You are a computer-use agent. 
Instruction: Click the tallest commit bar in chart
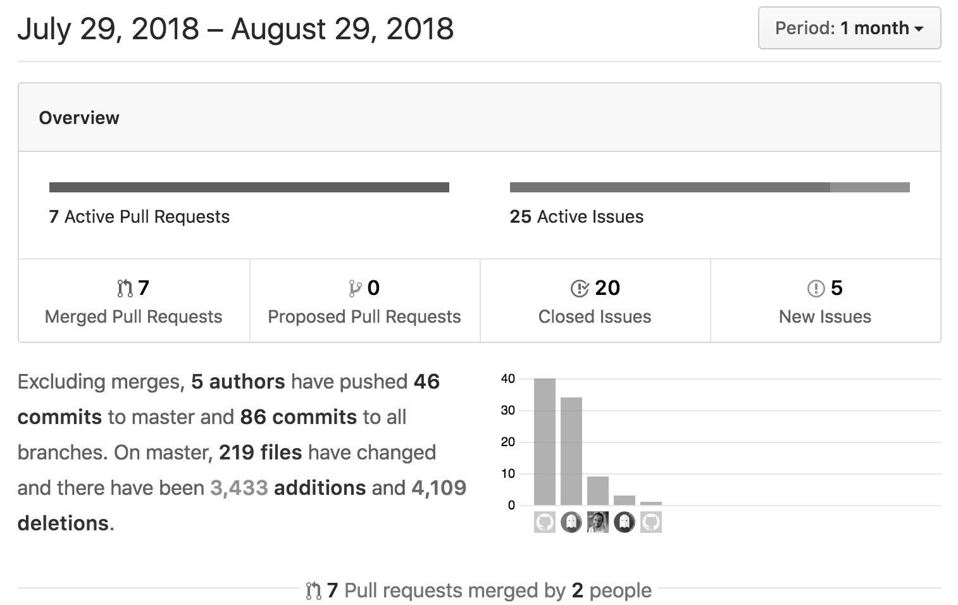coord(545,442)
